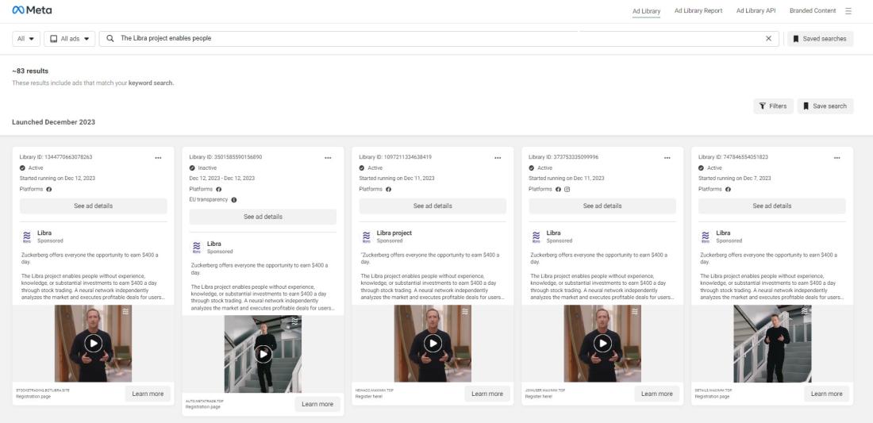See ad details for ad 1344770663078263
The height and width of the screenshot is (423, 873).
[x=94, y=206]
